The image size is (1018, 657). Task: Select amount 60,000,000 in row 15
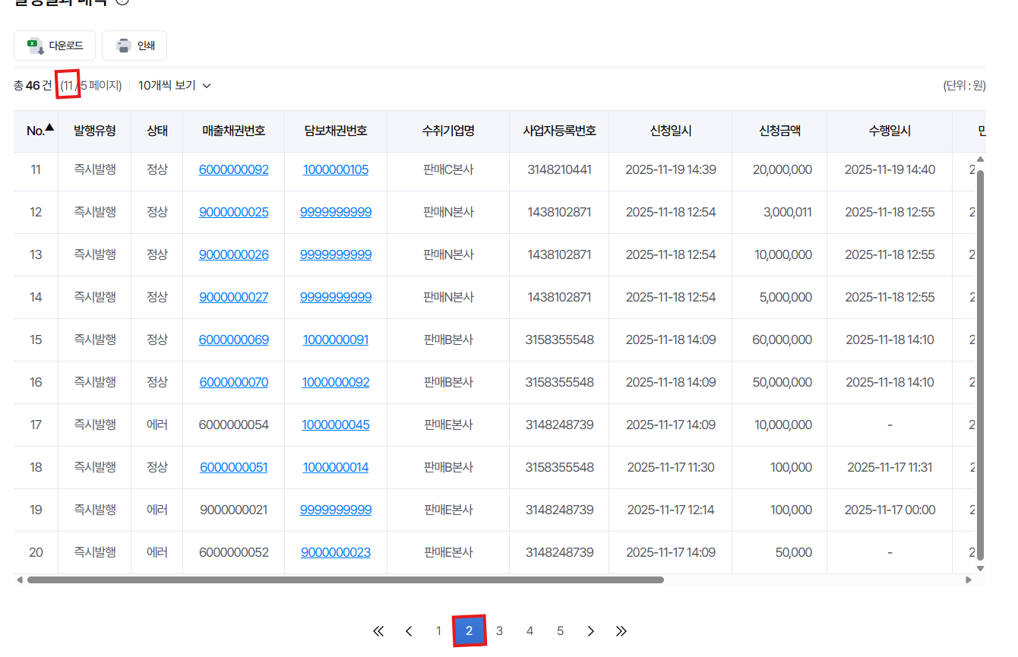click(x=782, y=340)
